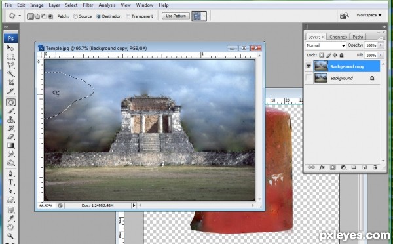
Task: Open the File menu
Action: tap(9, 5)
